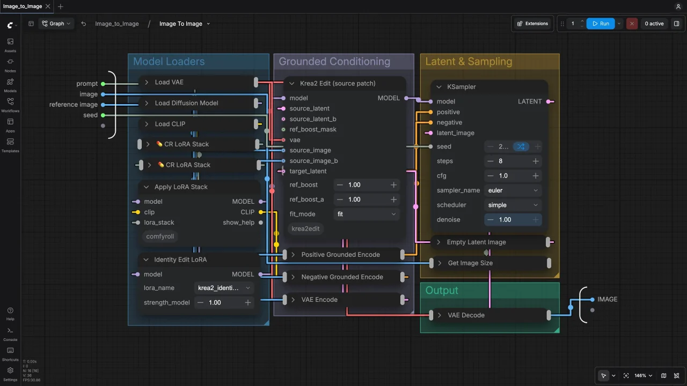Expand the Load Diffusion Model node

pyautogui.click(x=147, y=103)
